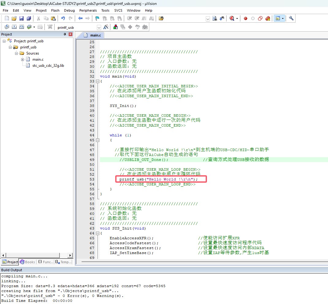Click the Undo arrow icon
This screenshot has height=304, width=328.
tap(63, 18)
